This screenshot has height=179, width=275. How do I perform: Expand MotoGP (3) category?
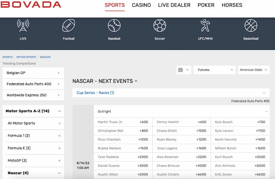59,160
